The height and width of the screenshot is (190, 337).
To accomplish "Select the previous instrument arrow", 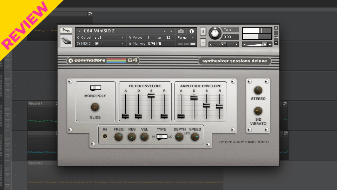I will pyautogui.click(x=165, y=31).
